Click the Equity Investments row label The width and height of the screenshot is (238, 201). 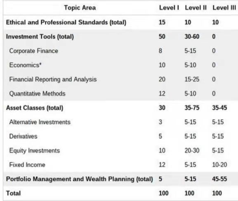(x=35, y=151)
